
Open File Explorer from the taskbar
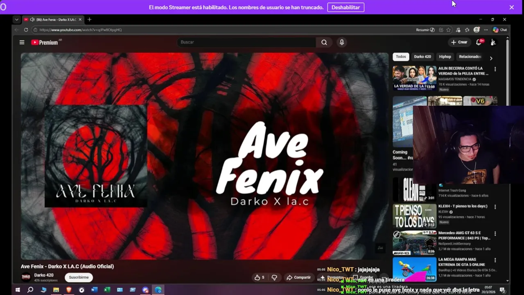click(x=56, y=290)
